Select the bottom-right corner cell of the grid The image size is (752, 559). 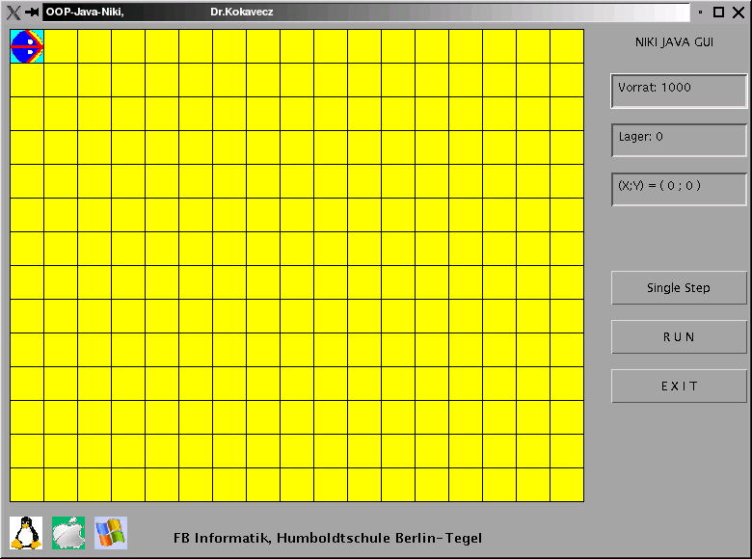click(567, 485)
